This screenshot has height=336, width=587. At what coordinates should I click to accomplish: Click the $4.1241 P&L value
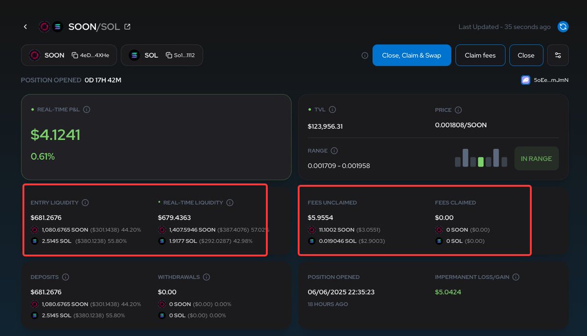(55, 134)
